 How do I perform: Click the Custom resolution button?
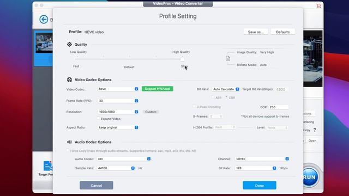[x=151, y=112]
